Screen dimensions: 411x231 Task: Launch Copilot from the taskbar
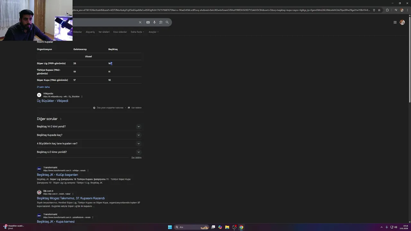click(x=220, y=227)
